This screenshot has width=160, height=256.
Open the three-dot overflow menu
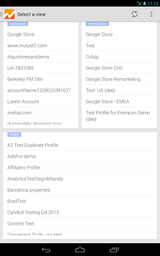(x=151, y=14)
